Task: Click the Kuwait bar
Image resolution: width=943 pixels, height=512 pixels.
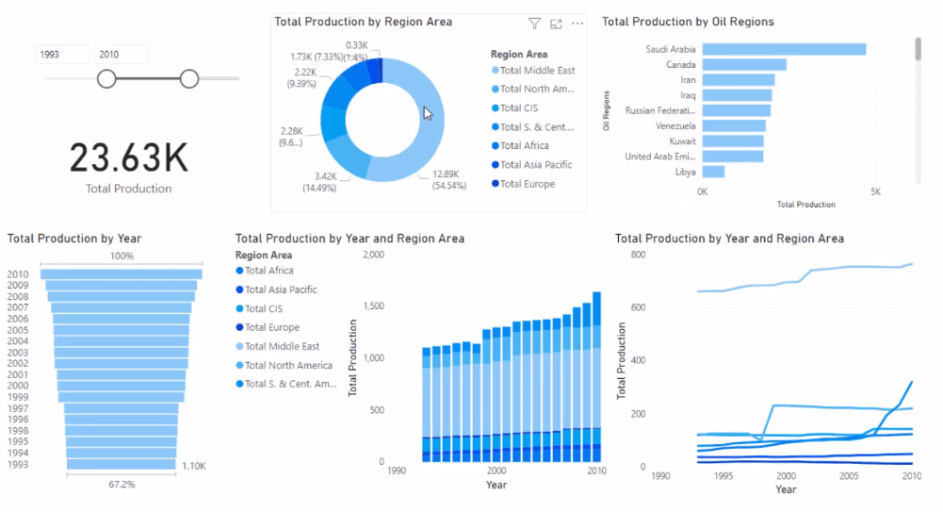Action: coord(733,141)
